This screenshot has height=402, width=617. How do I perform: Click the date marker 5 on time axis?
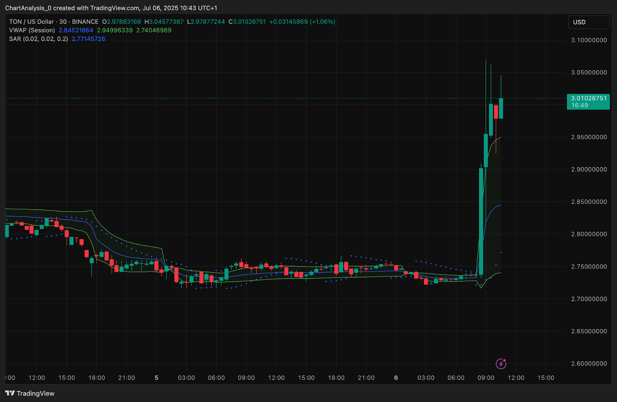coord(157,378)
